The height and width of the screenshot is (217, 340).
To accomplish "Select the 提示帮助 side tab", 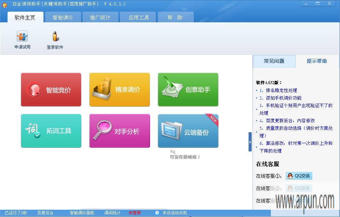I will 317,61.
